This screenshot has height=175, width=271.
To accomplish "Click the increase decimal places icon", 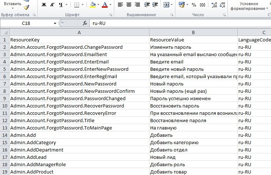I will click(214, 5).
